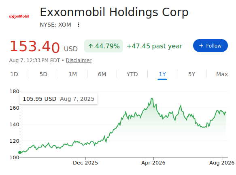236x175 pixels.
Task: Select the 1Y range tab
Action: [162, 75]
